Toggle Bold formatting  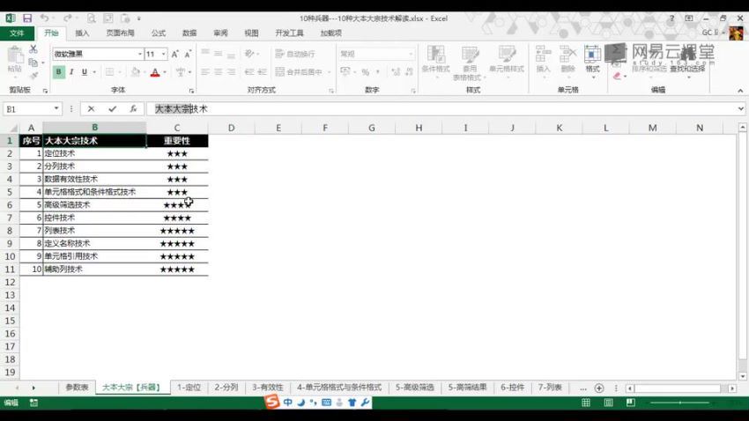[x=58, y=72]
